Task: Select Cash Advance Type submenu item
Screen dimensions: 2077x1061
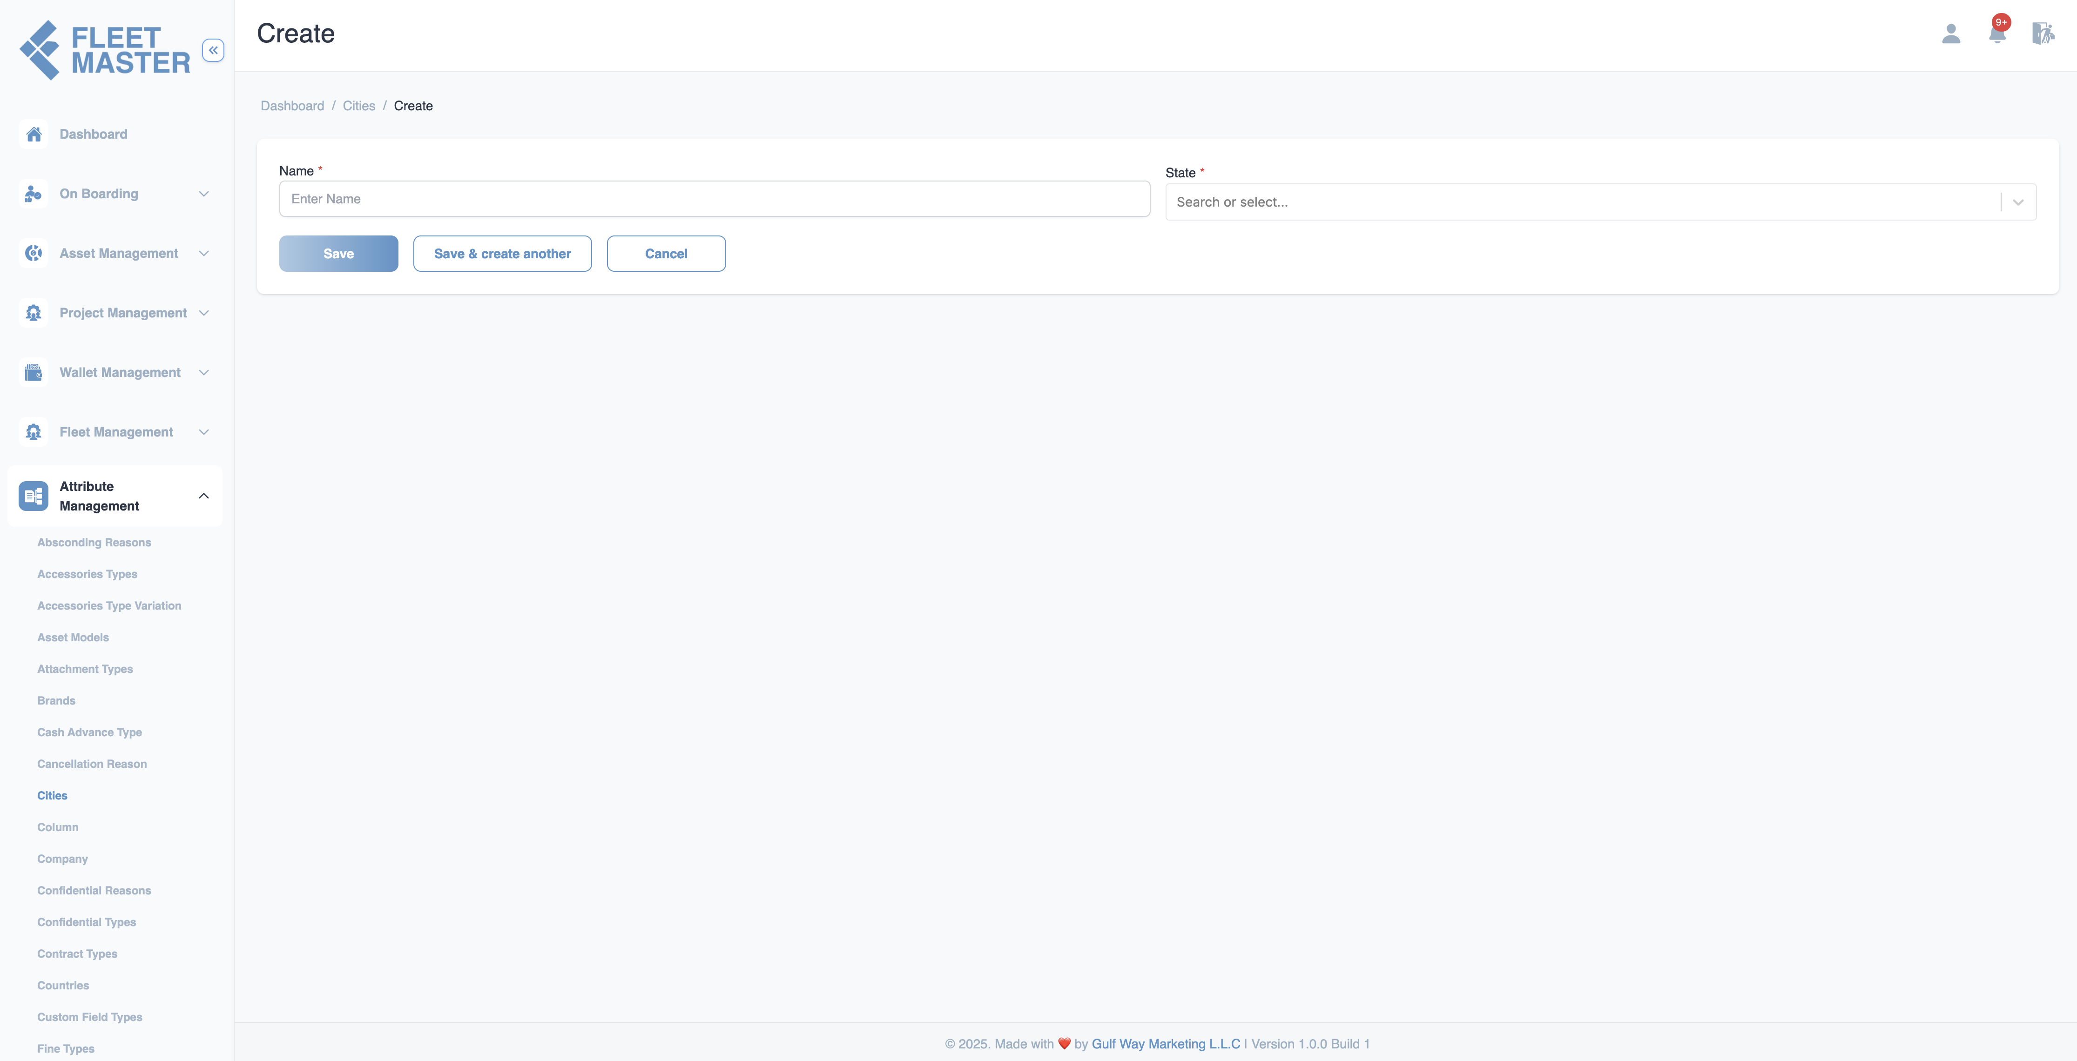Action: [89, 732]
